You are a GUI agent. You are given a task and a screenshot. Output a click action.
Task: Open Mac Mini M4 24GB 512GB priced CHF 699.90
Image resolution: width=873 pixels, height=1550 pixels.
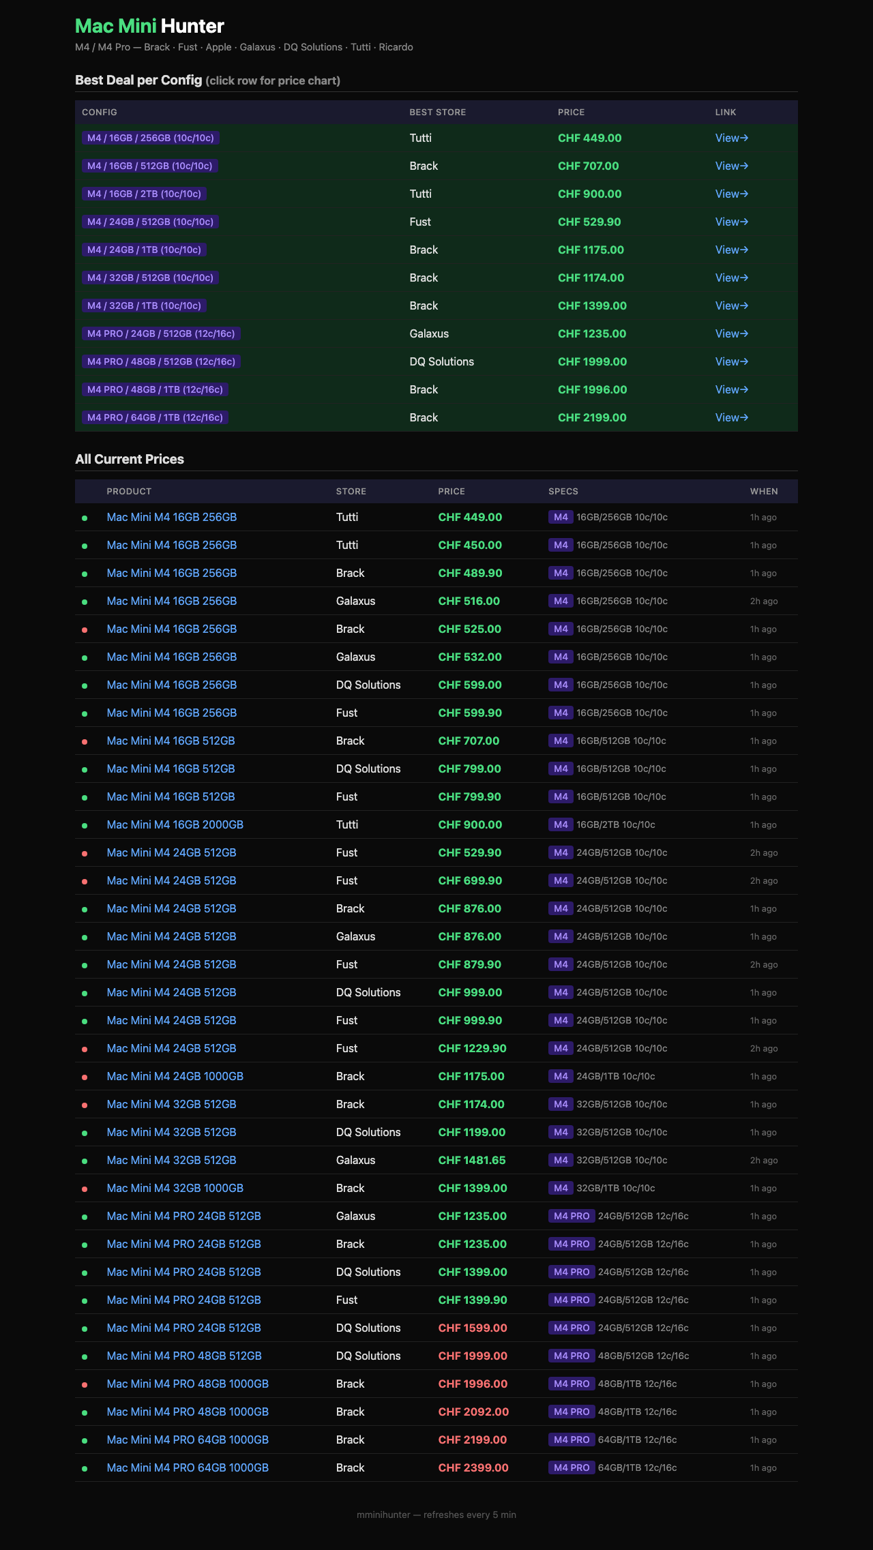pyautogui.click(x=172, y=880)
